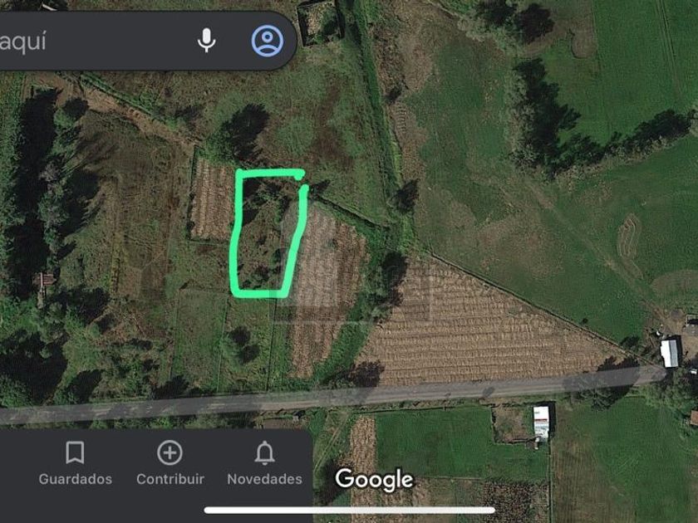Viewport: 698px width, 523px height.
Task: Tap the plus circle icon above Contribuir
Action: point(170,452)
